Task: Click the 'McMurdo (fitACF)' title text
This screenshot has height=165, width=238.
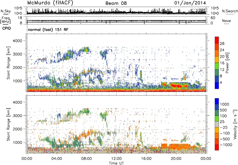Action: [50, 3]
